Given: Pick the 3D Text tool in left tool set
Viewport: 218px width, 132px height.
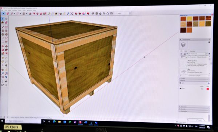Looking at the screenshot, I should (6, 65).
